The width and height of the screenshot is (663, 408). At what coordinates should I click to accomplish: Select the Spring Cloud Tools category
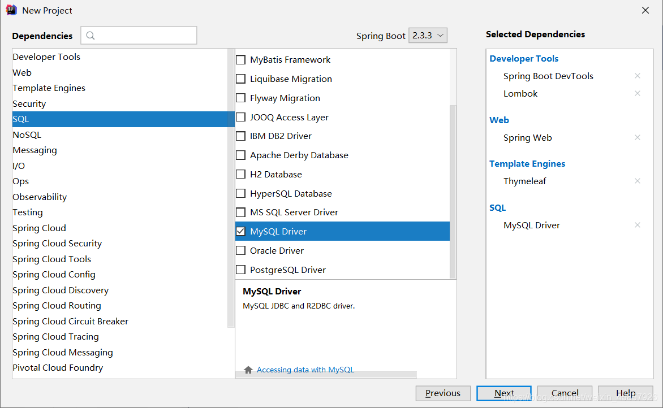tap(120, 259)
